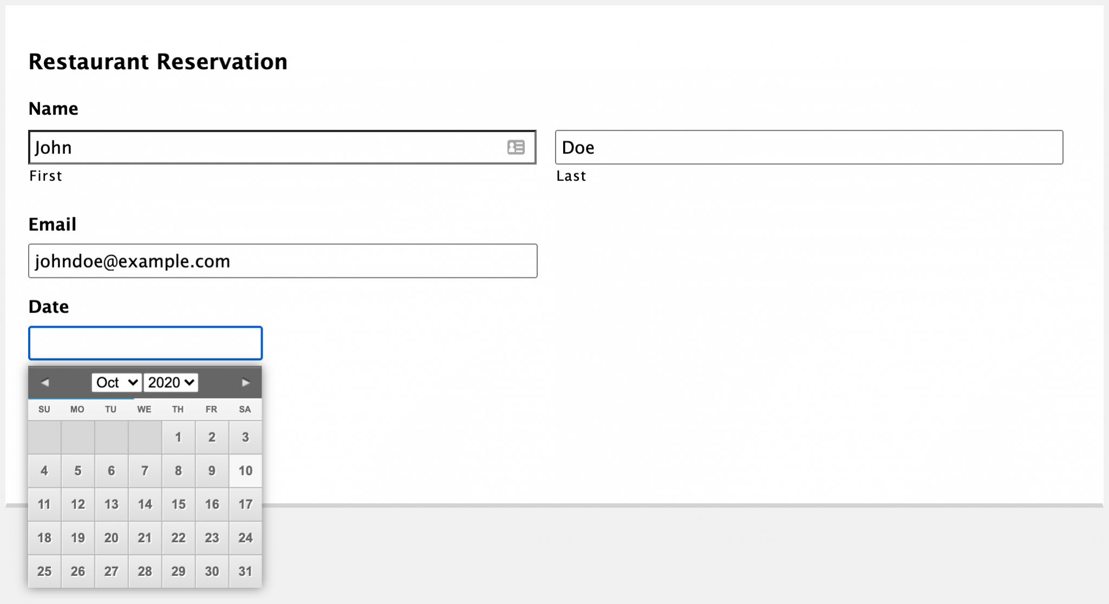Choose day 19 in the date picker

pos(78,538)
